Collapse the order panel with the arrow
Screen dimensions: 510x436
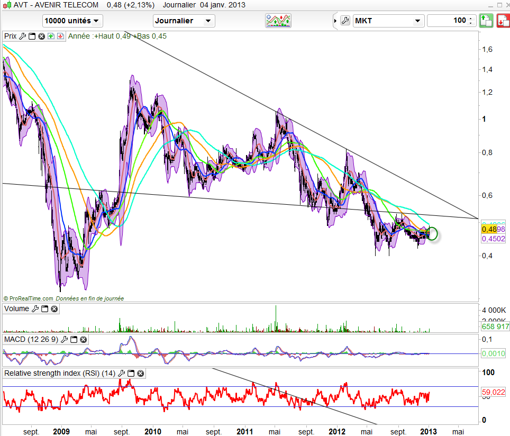coord(335,21)
